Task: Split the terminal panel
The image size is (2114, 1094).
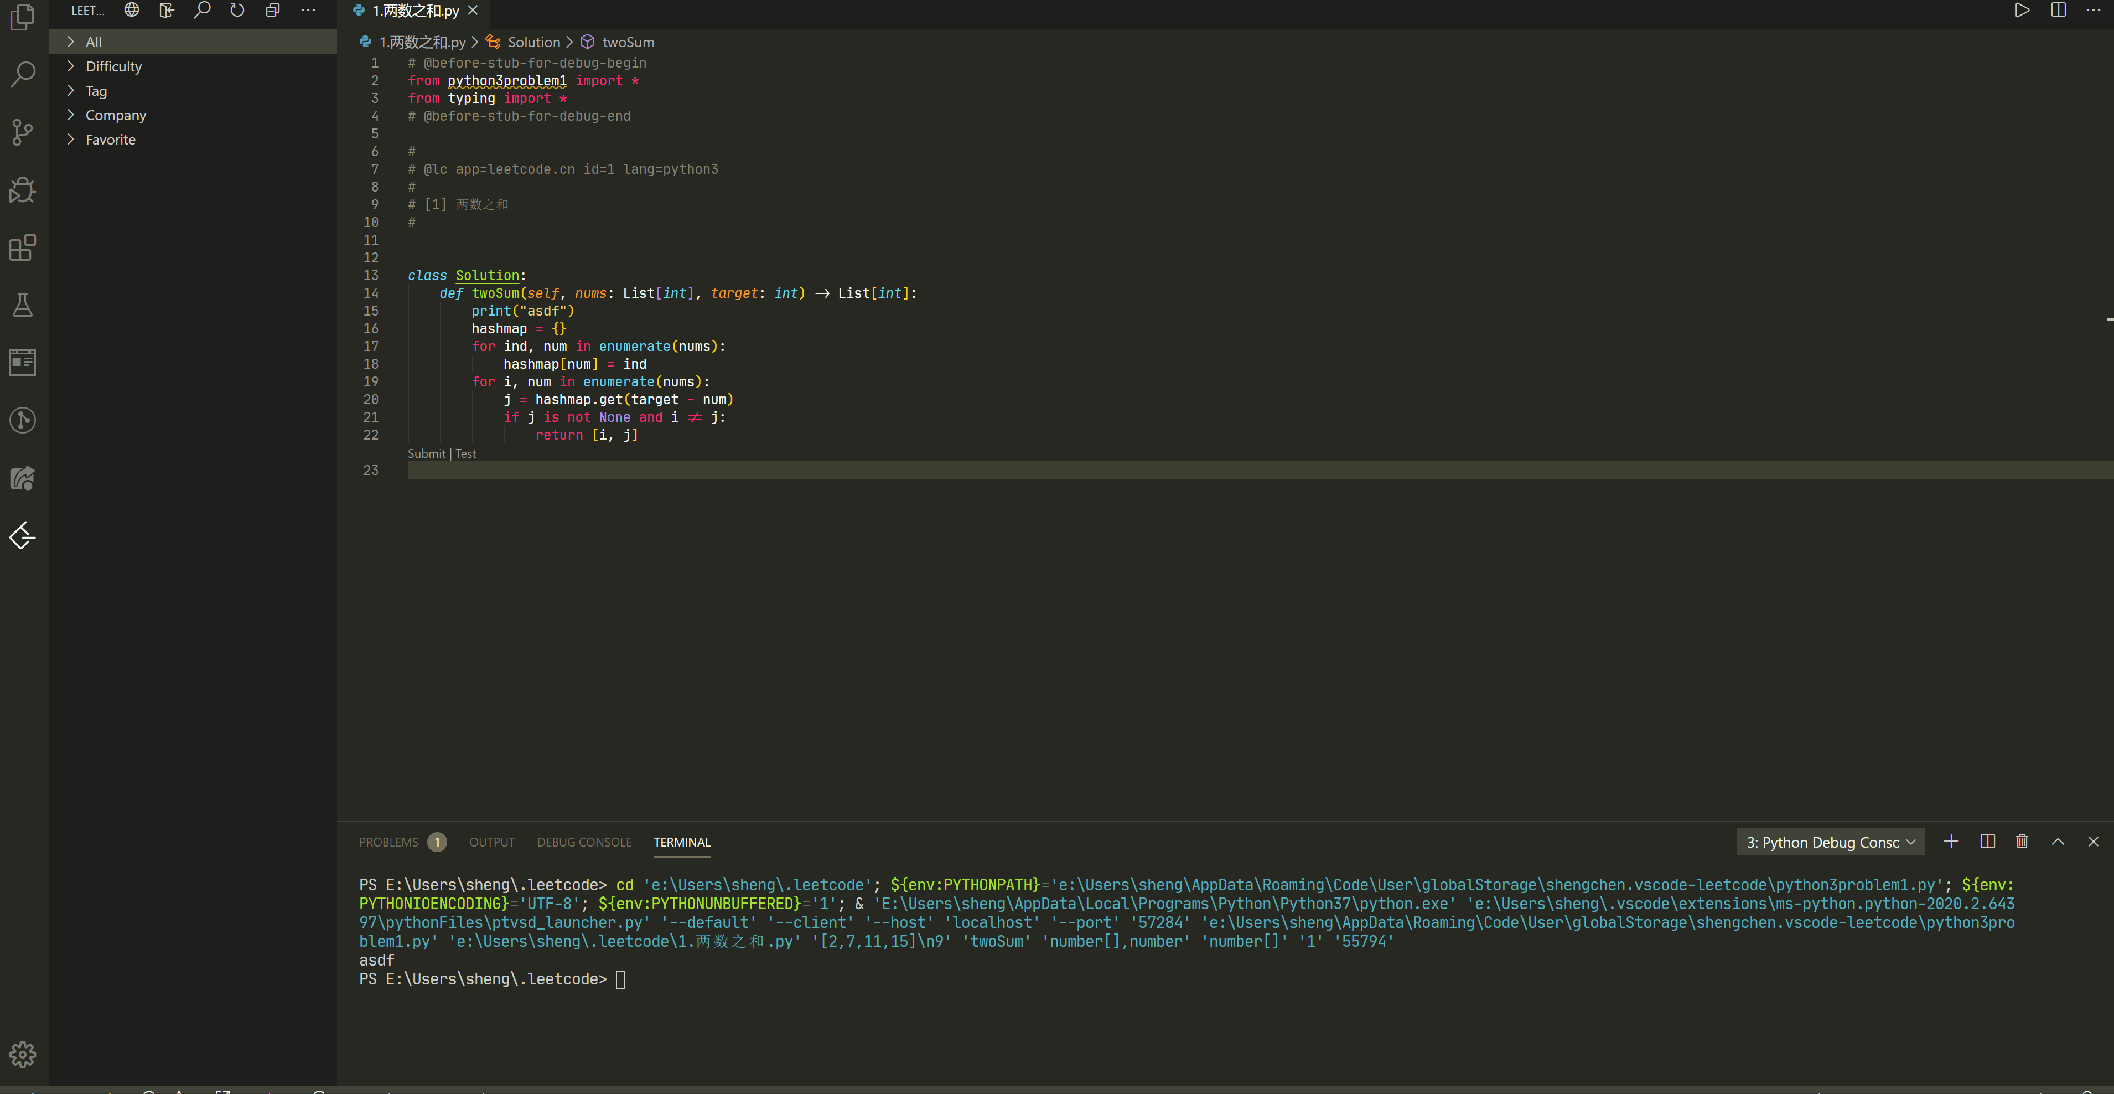Action: click(1987, 841)
